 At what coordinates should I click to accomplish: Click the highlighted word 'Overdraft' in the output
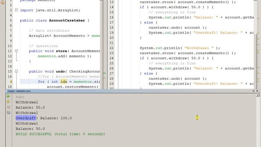pos(26,118)
